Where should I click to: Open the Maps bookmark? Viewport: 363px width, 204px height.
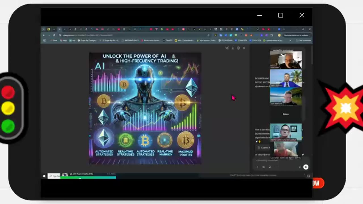[x=64, y=41]
